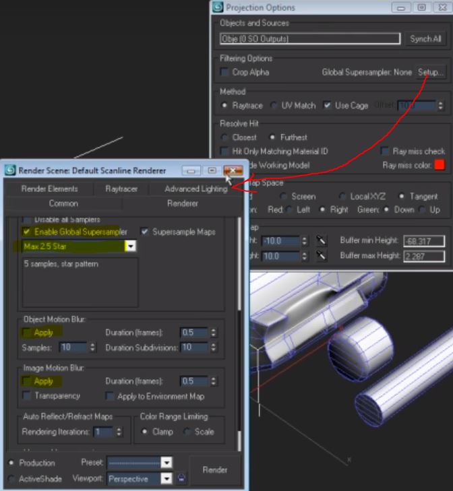Open the Max 2.5 Star supersampler dropdown
Screen dimensions: 453x491
(x=131, y=246)
